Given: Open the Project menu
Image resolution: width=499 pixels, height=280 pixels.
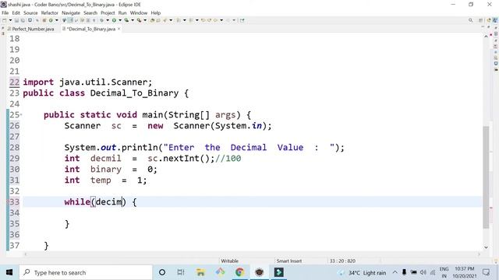Looking at the screenshot, I should (108, 12).
